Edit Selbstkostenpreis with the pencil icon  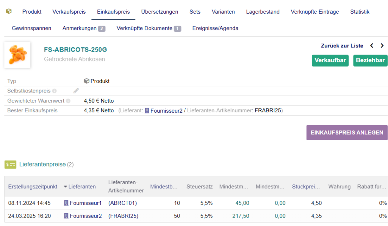76,91
